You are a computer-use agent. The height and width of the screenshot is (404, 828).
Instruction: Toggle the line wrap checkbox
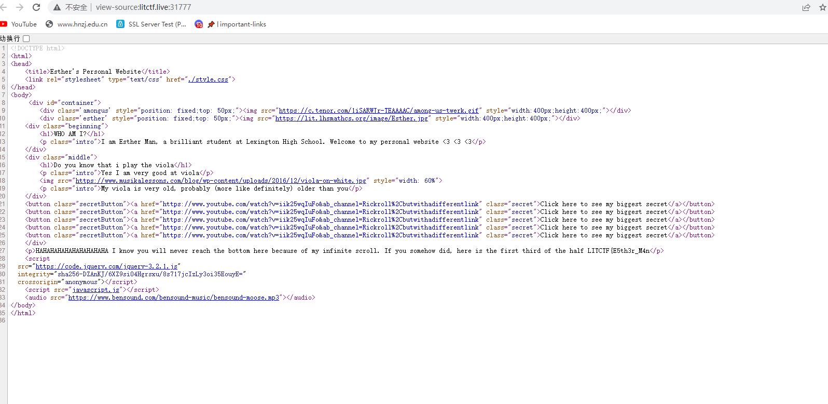[x=26, y=38]
